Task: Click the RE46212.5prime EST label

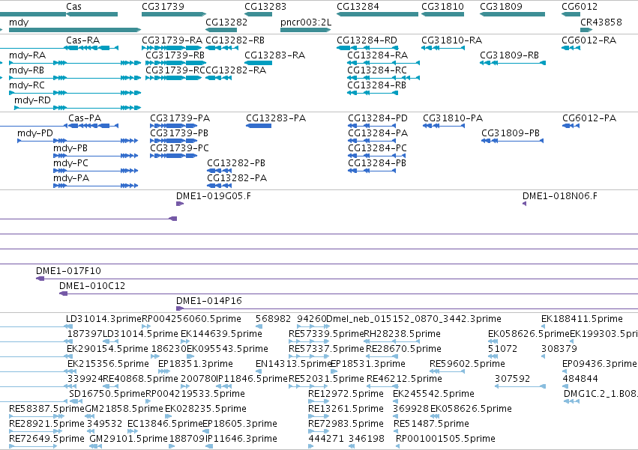Action: (x=404, y=379)
